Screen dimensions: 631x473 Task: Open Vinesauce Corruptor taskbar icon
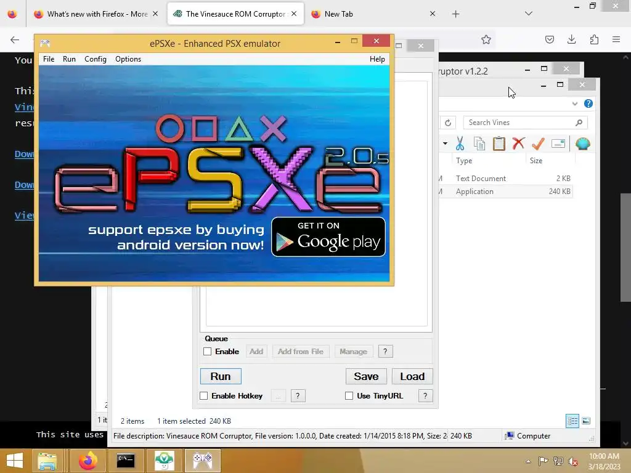click(164, 461)
